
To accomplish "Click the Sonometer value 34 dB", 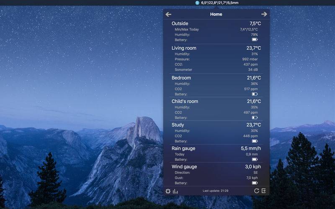I will tap(253, 69).
